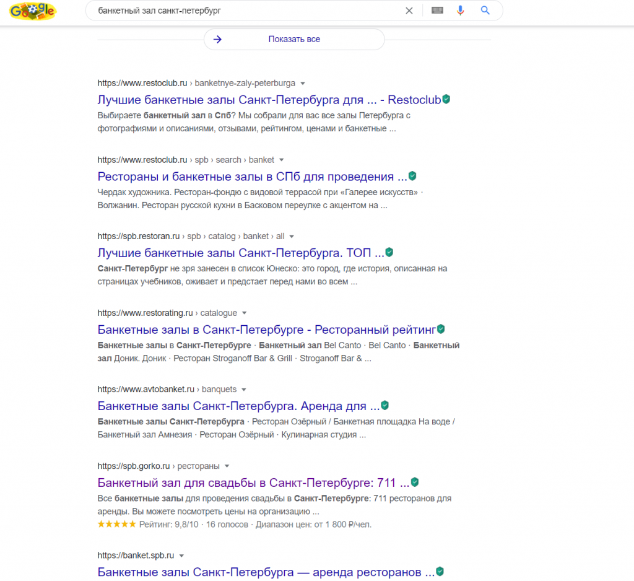Expand dropdown next to restorating.ru catalogue
Image resolution: width=634 pixels, height=581 pixels.
click(244, 313)
